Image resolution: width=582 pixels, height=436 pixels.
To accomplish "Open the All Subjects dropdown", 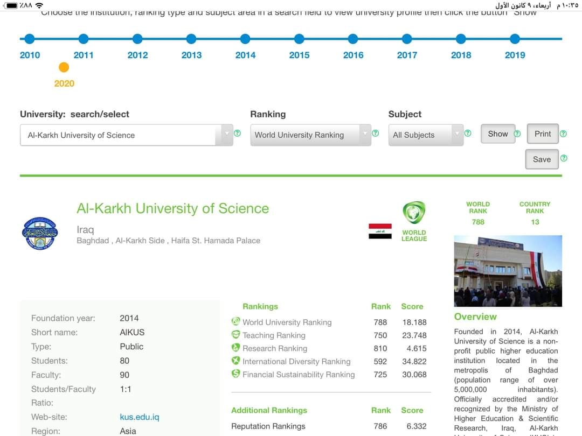I will coord(426,135).
